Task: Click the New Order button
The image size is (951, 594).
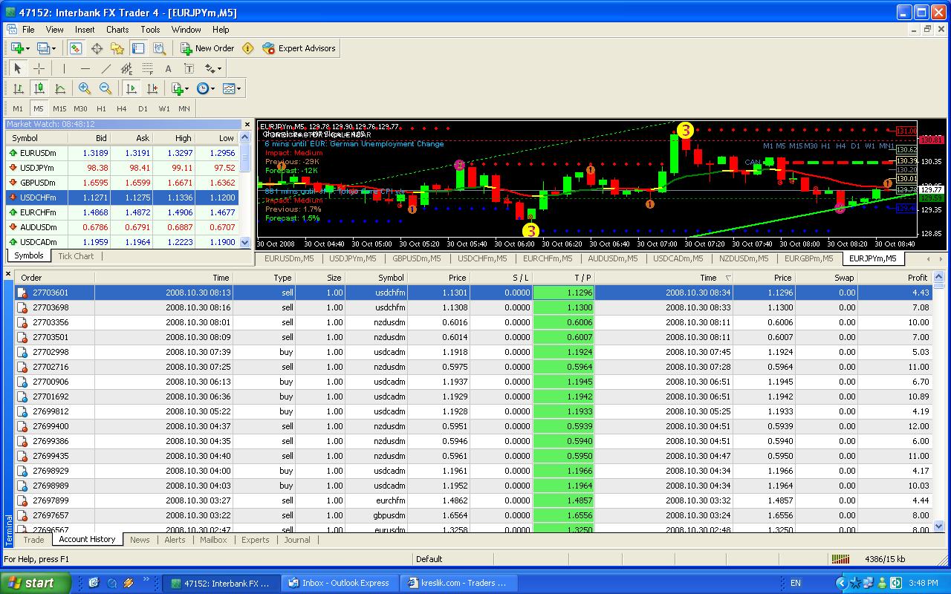Action: [x=207, y=48]
